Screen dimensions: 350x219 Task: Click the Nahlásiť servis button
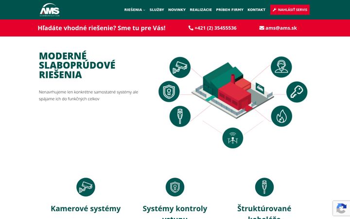pos(290,10)
